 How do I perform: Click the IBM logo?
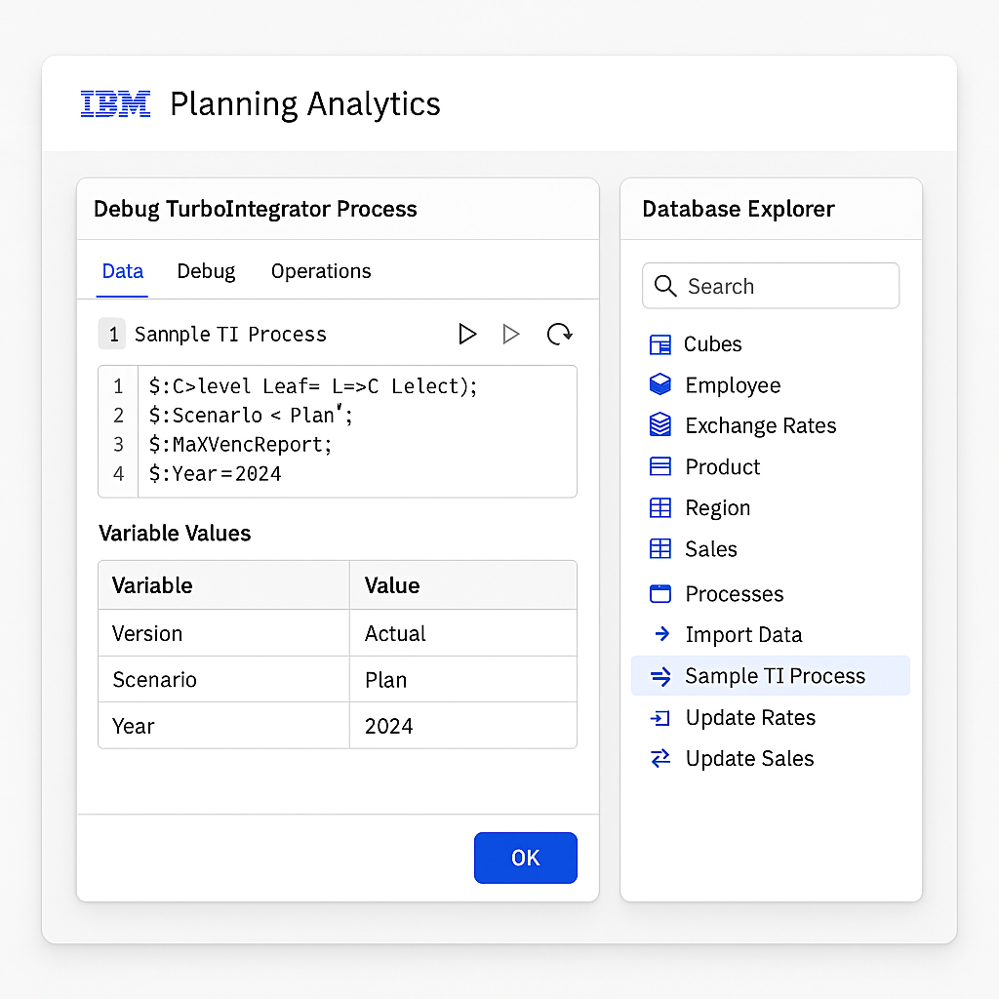pyautogui.click(x=115, y=103)
